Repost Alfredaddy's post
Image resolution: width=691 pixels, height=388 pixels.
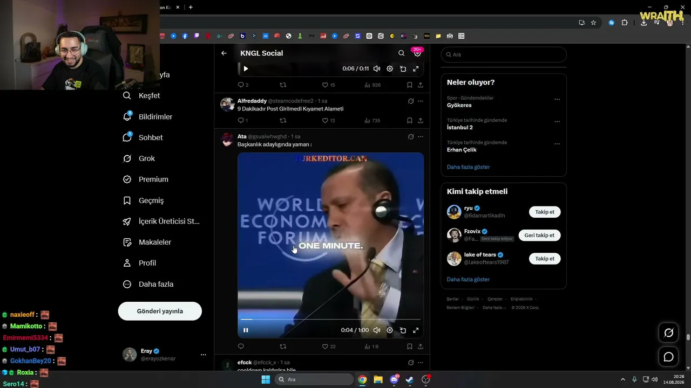pyautogui.click(x=283, y=121)
